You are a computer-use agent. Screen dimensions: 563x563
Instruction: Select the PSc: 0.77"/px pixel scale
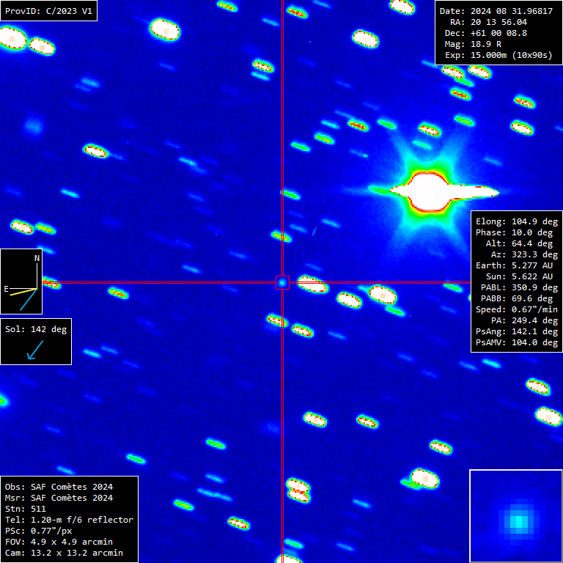coord(38,531)
